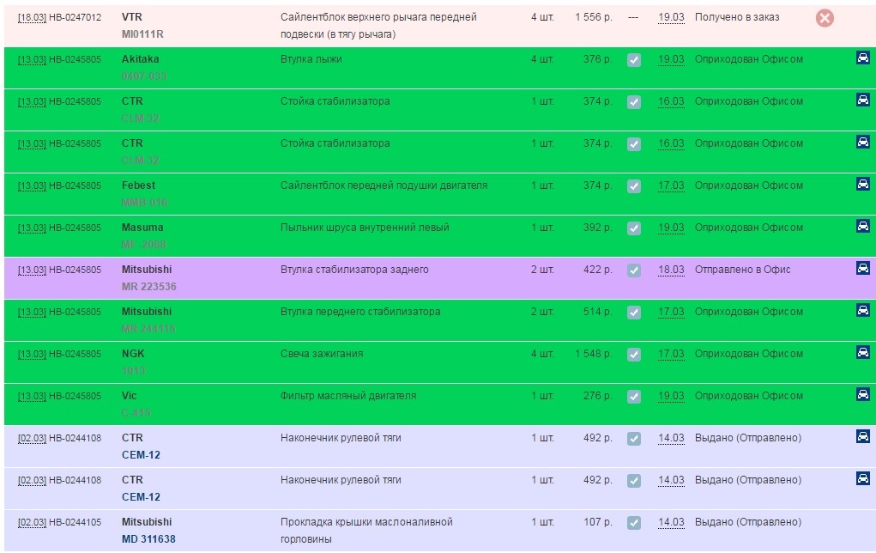This screenshot has height=553, width=876.
Task: Click order date [18.03] in VTR row
Action: (32, 17)
